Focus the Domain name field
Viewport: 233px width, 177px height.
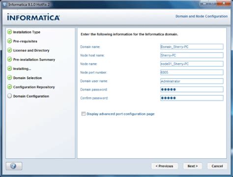pos(192,47)
